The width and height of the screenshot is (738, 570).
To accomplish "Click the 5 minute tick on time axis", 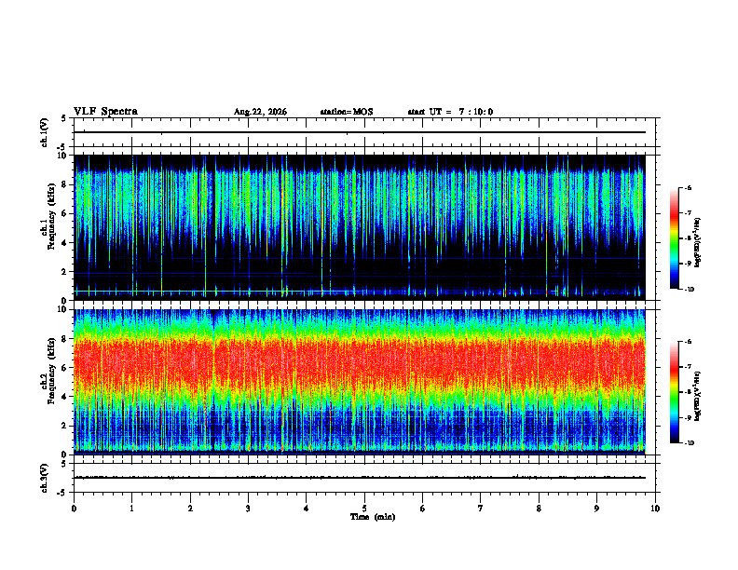I will [364, 509].
